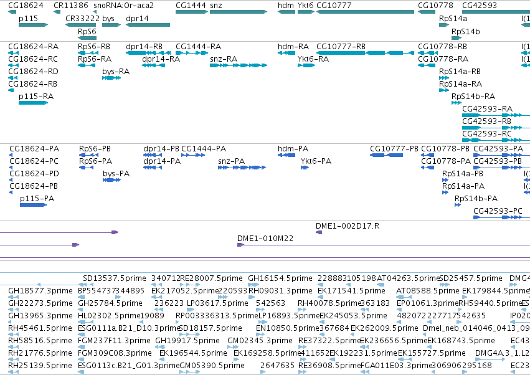
Task: Select the Ykt6-RA transcript label
Action: pos(313,59)
